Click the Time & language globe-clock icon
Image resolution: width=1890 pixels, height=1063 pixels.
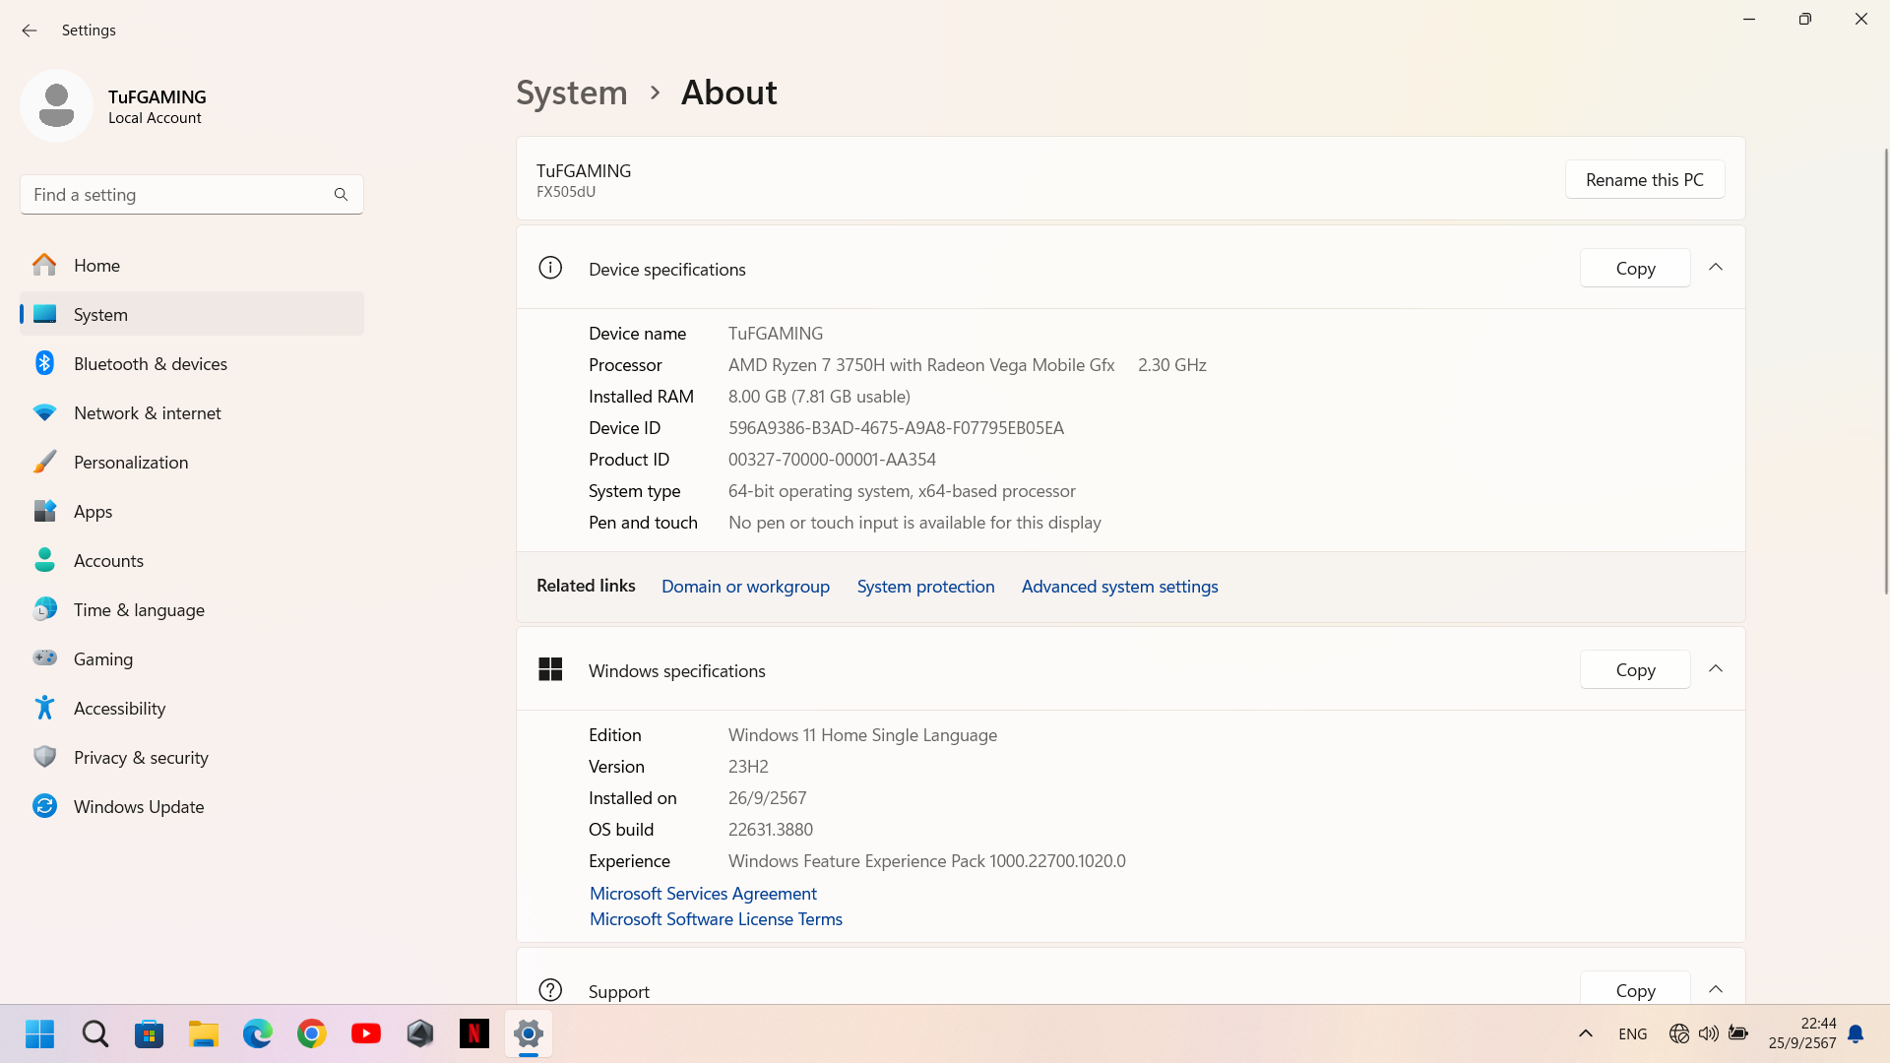pos(44,609)
